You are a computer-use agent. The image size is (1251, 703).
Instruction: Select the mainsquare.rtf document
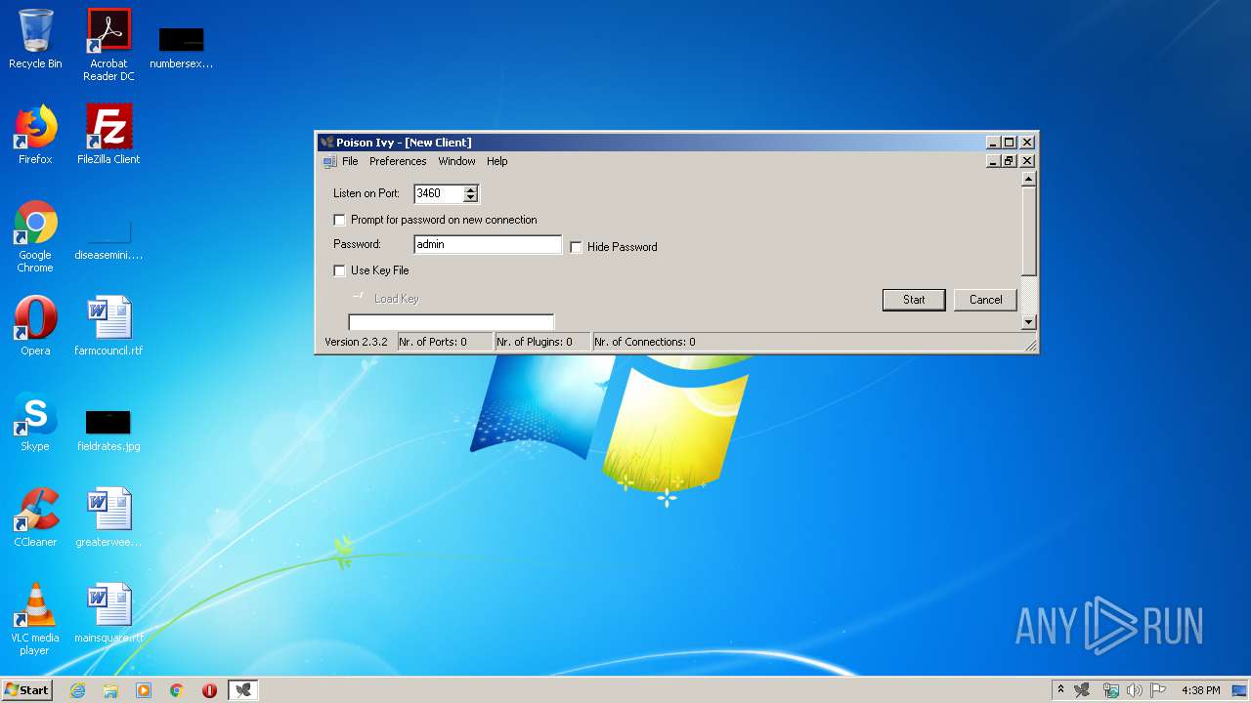point(108,614)
